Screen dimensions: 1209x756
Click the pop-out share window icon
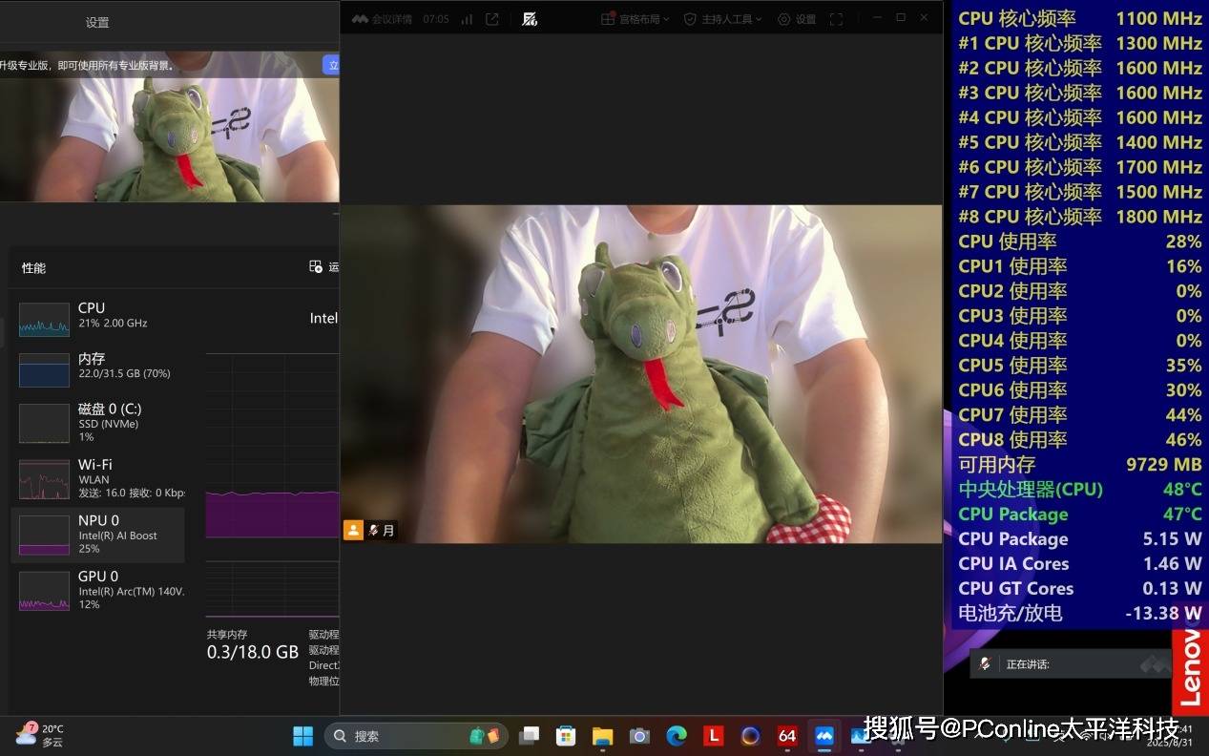tap(492, 19)
